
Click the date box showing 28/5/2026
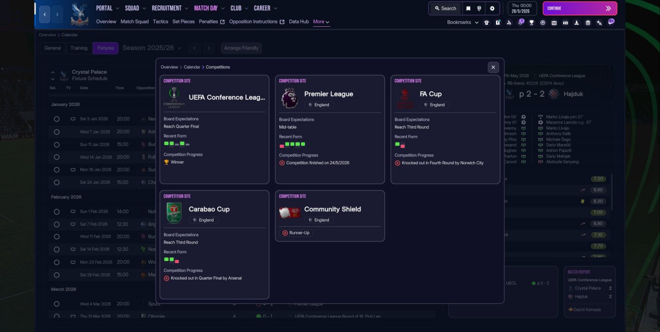point(522,8)
